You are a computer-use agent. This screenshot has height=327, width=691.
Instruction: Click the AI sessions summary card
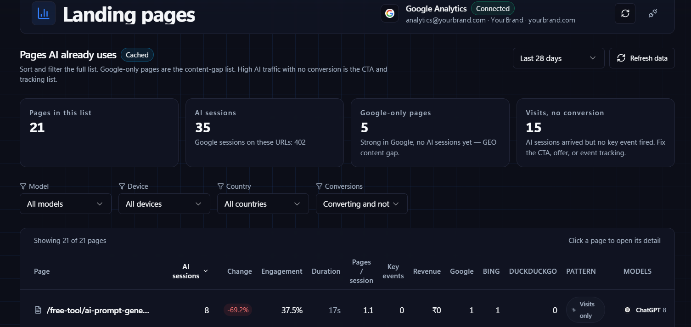pyautogui.click(x=264, y=133)
